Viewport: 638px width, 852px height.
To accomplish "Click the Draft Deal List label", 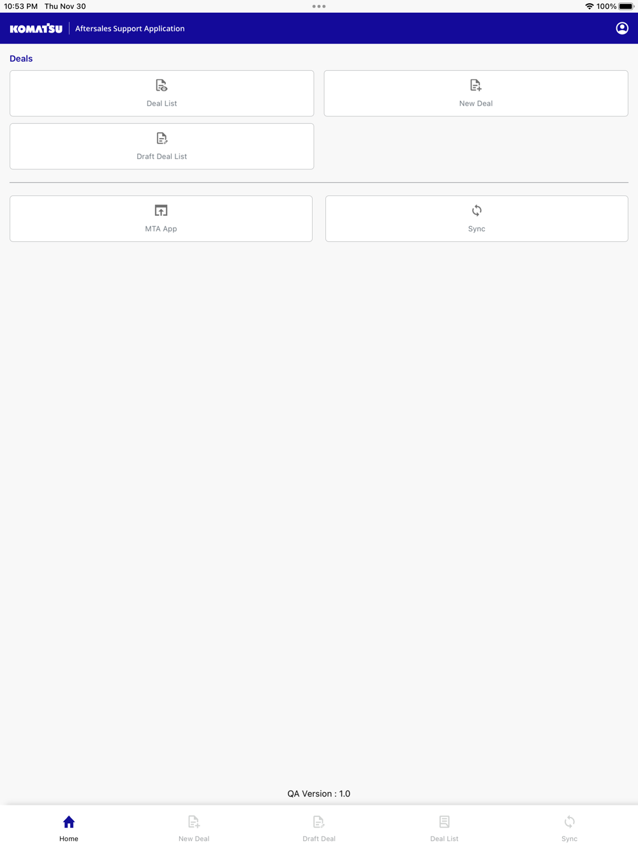I will (x=161, y=156).
